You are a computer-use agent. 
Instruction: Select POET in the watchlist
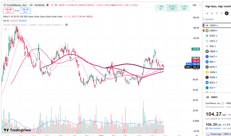click(217, 36)
